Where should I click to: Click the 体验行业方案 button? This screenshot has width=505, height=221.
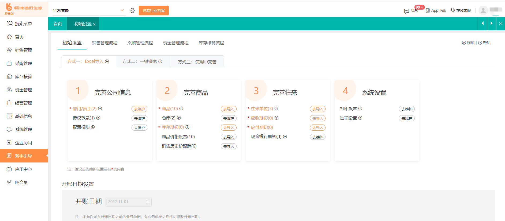pos(154,10)
